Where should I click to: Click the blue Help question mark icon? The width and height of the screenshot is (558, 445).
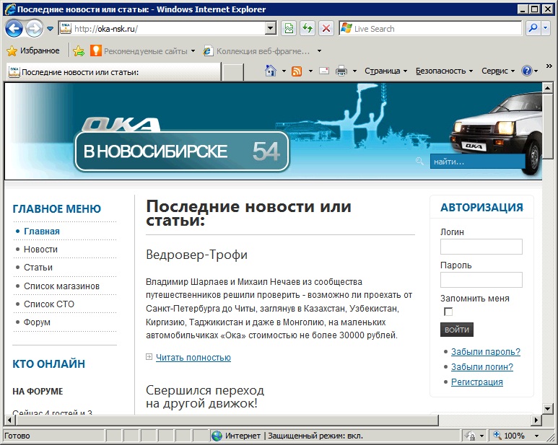(526, 71)
